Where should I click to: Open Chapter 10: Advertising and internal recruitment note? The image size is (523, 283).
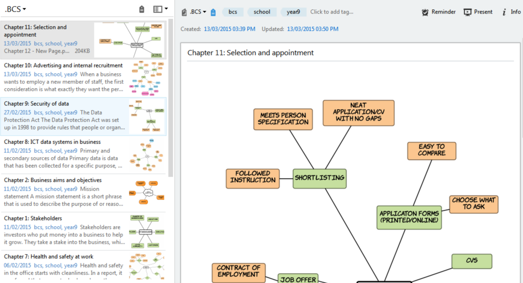[x=84, y=78]
